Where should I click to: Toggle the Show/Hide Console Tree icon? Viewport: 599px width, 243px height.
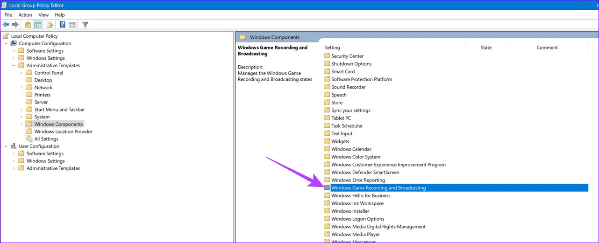[x=38, y=25]
